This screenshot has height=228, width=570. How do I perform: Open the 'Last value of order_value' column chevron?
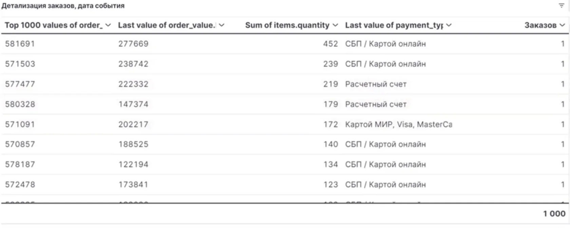tap(222, 25)
